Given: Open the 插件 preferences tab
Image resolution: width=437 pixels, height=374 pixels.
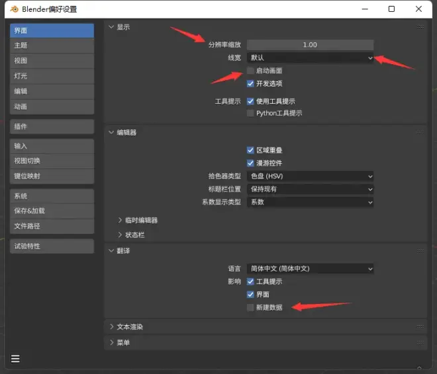Looking at the screenshot, I should point(52,126).
